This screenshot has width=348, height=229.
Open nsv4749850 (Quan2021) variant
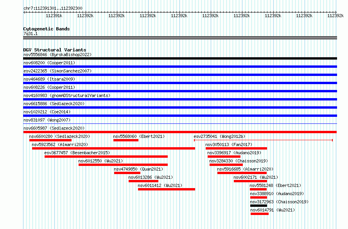[138, 169]
